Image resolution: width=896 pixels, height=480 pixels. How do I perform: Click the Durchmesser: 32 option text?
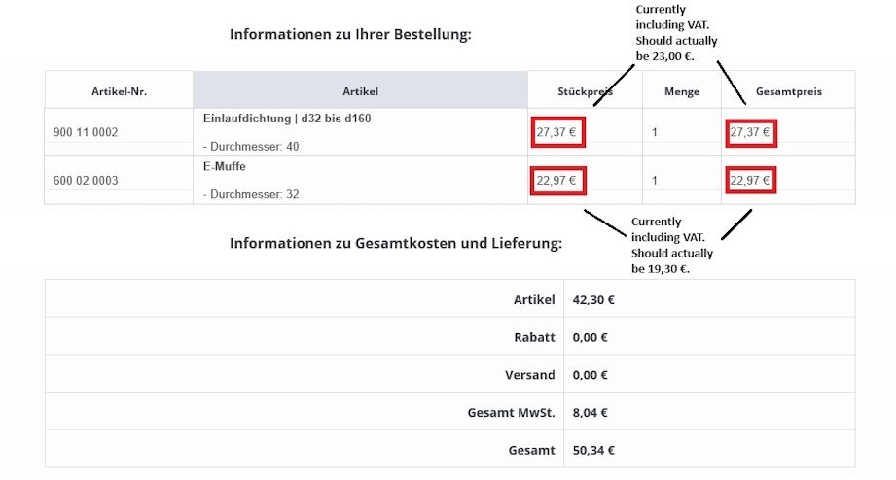[x=251, y=194]
